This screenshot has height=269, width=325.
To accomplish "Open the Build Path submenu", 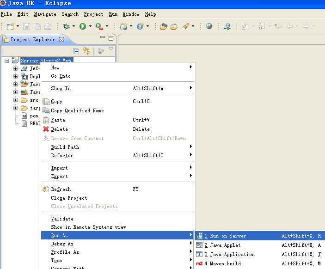I will coord(118,147).
